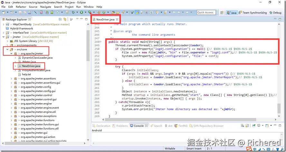Click the editor horizontal scrollbar thumb
The image size is (286, 152).
(x=181, y=119)
